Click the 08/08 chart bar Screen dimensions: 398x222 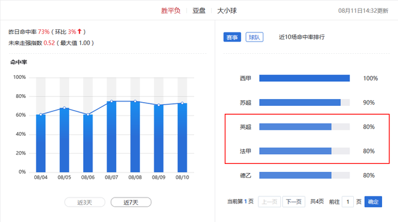coord(135,136)
